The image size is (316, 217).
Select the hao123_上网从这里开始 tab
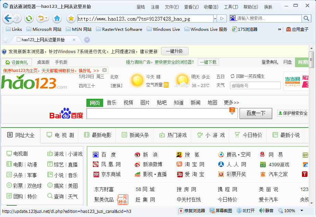(x=43, y=40)
